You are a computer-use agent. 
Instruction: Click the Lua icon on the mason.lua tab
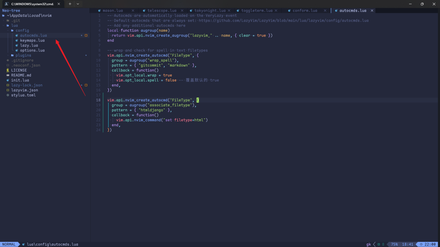(99, 10)
